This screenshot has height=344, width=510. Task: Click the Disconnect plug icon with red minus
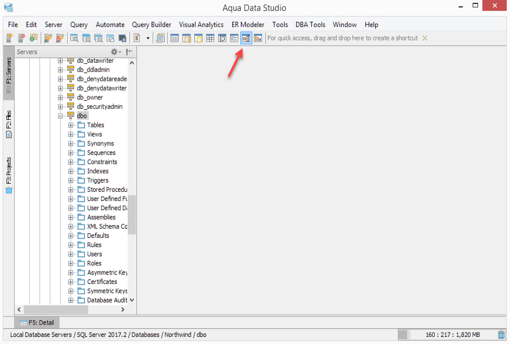pyautogui.click(x=60, y=38)
